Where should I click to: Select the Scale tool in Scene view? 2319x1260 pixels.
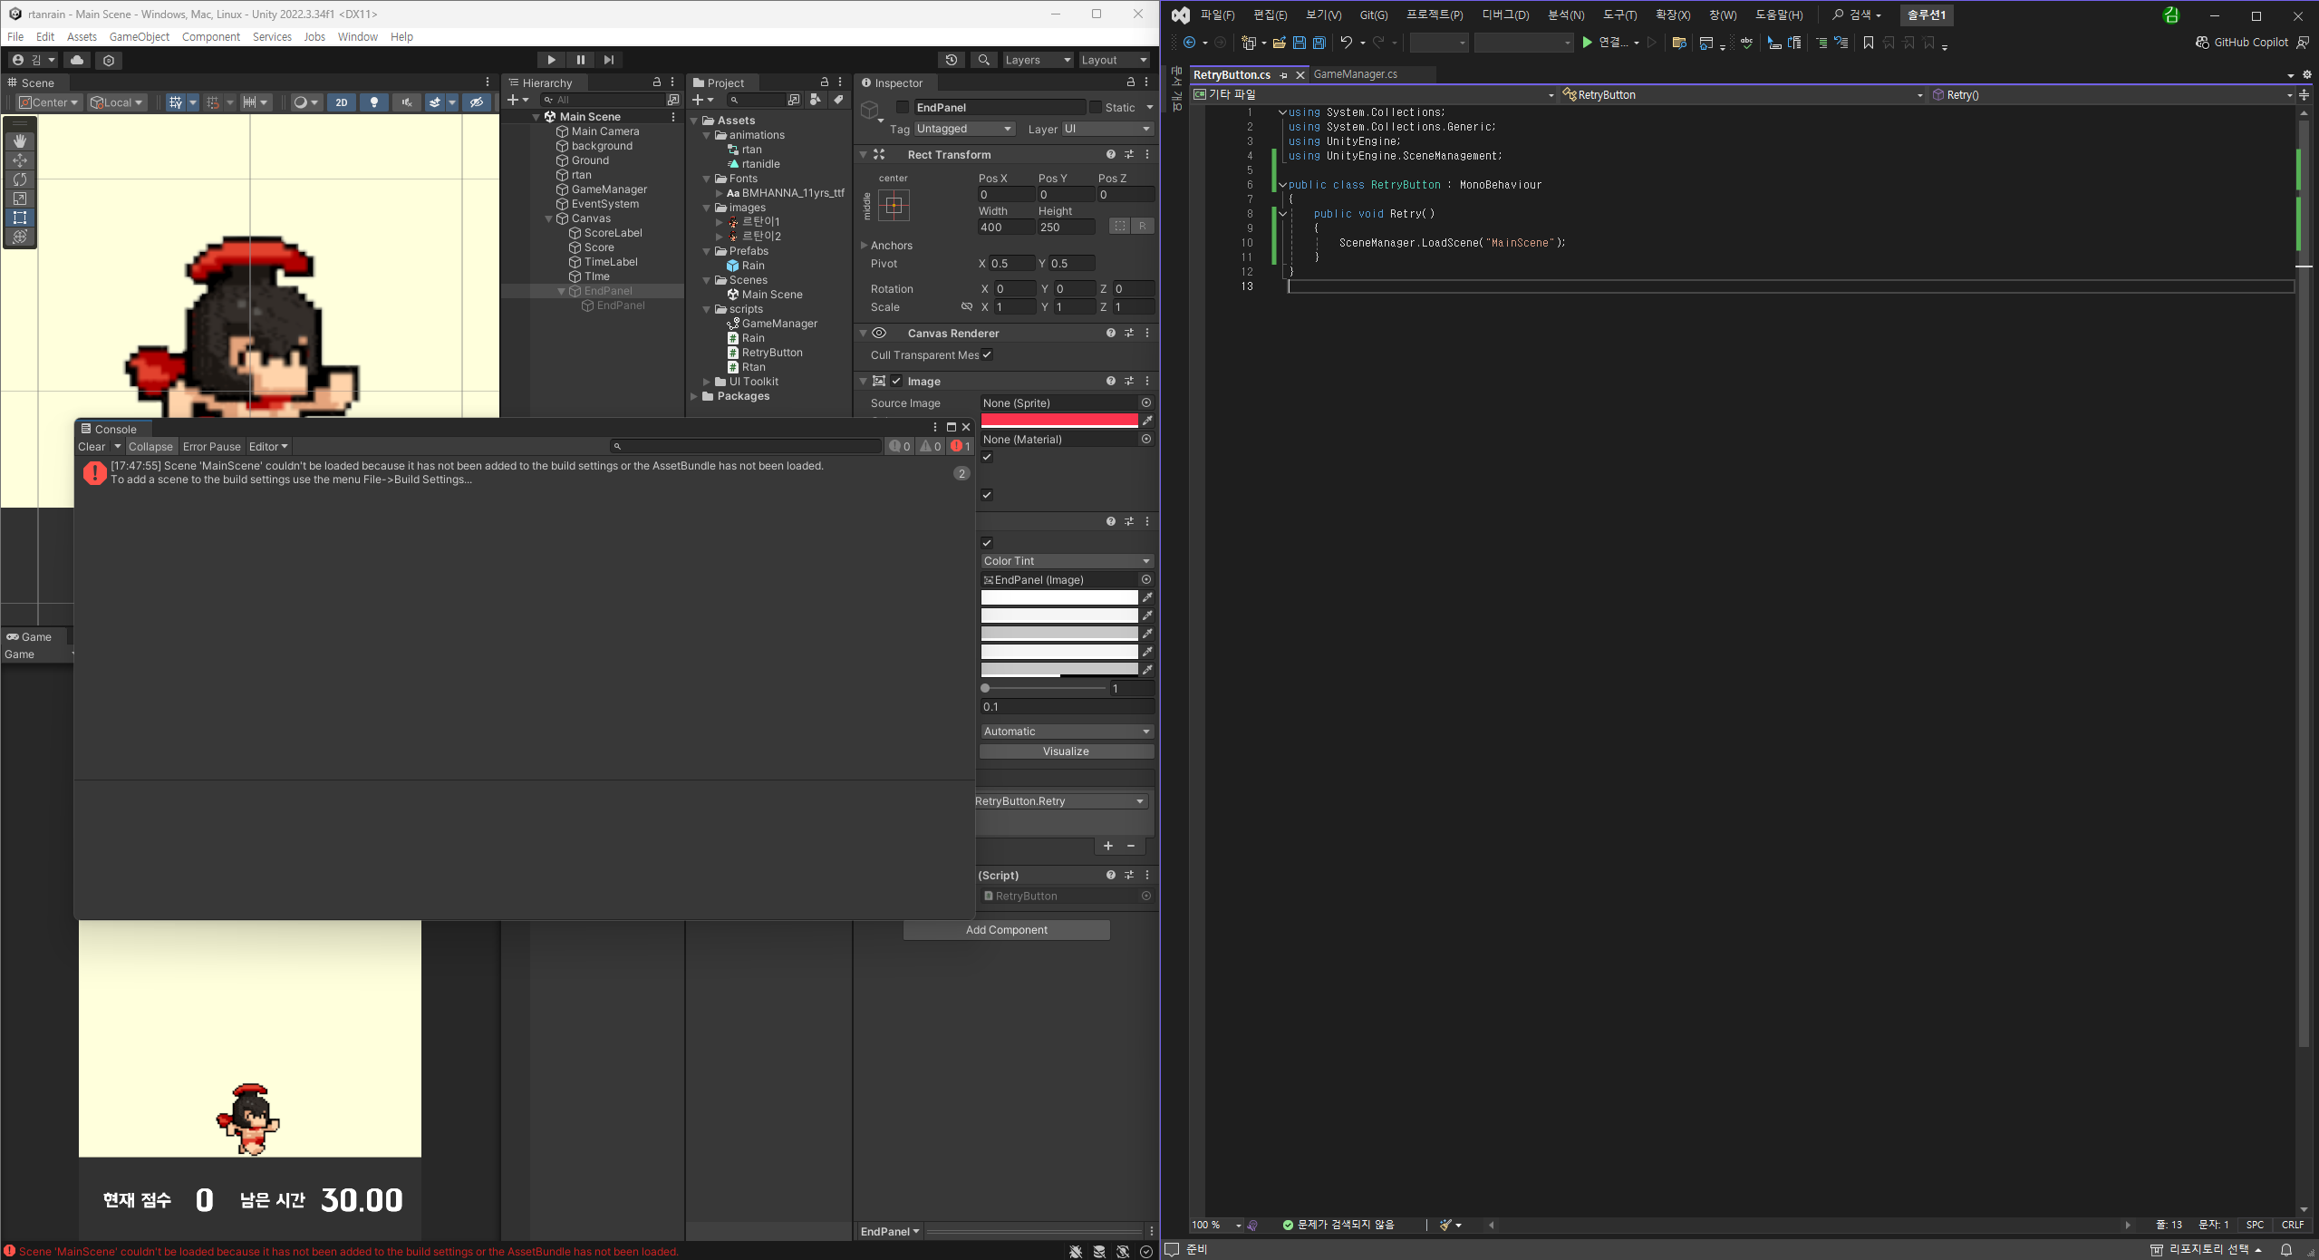(20, 199)
